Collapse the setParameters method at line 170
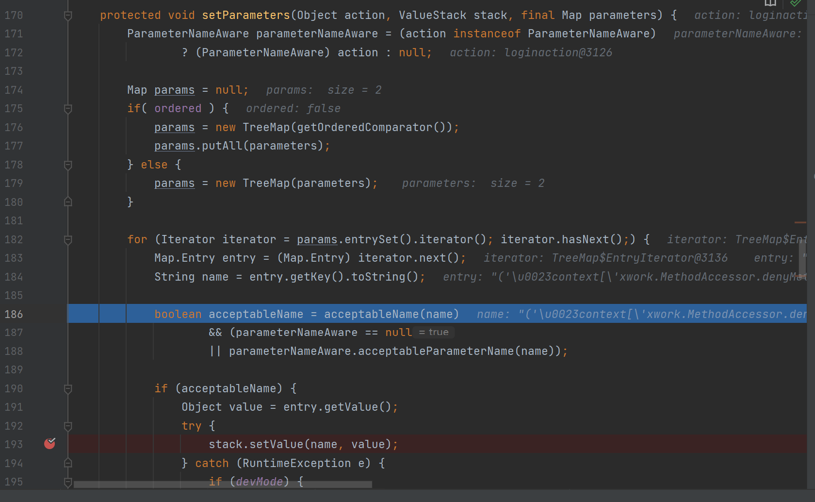This screenshot has width=815, height=502. (68, 16)
